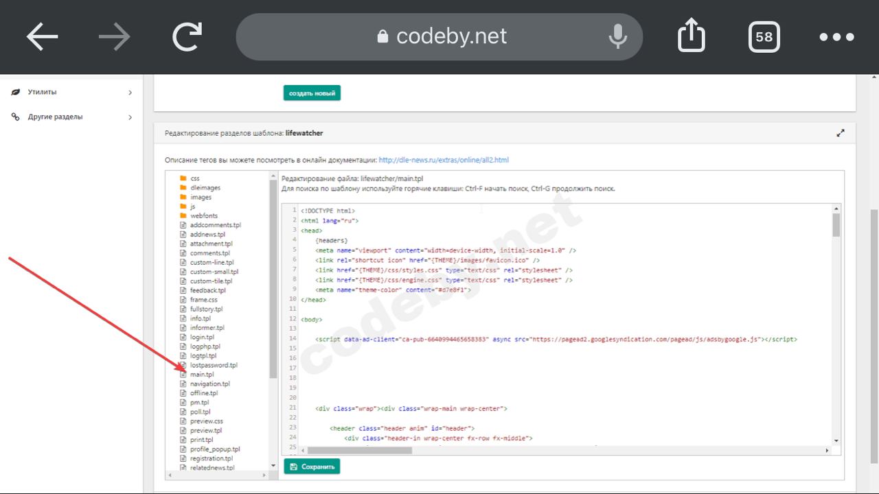Select lostpassword.tpl in file list
This screenshot has height=494, width=879.
[214, 365]
